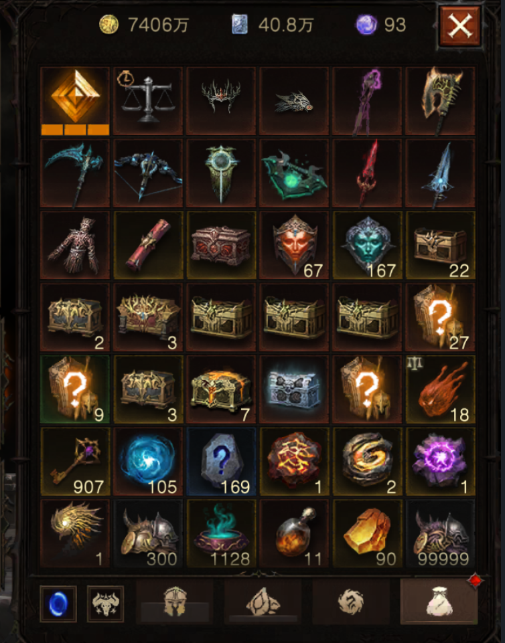Select the purple crystal shard showing 1
The width and height of the screenshot is (505, 643).
tap(440, 462)
